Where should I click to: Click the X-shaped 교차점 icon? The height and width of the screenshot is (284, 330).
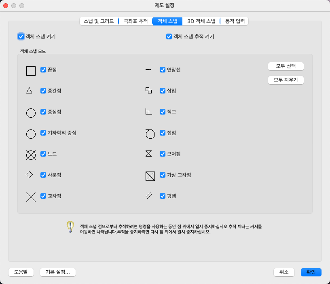(31, 197)
